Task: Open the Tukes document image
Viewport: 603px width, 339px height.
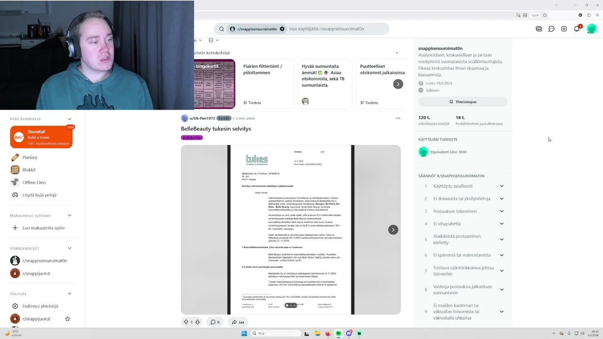Action: [x=291, y=230]
